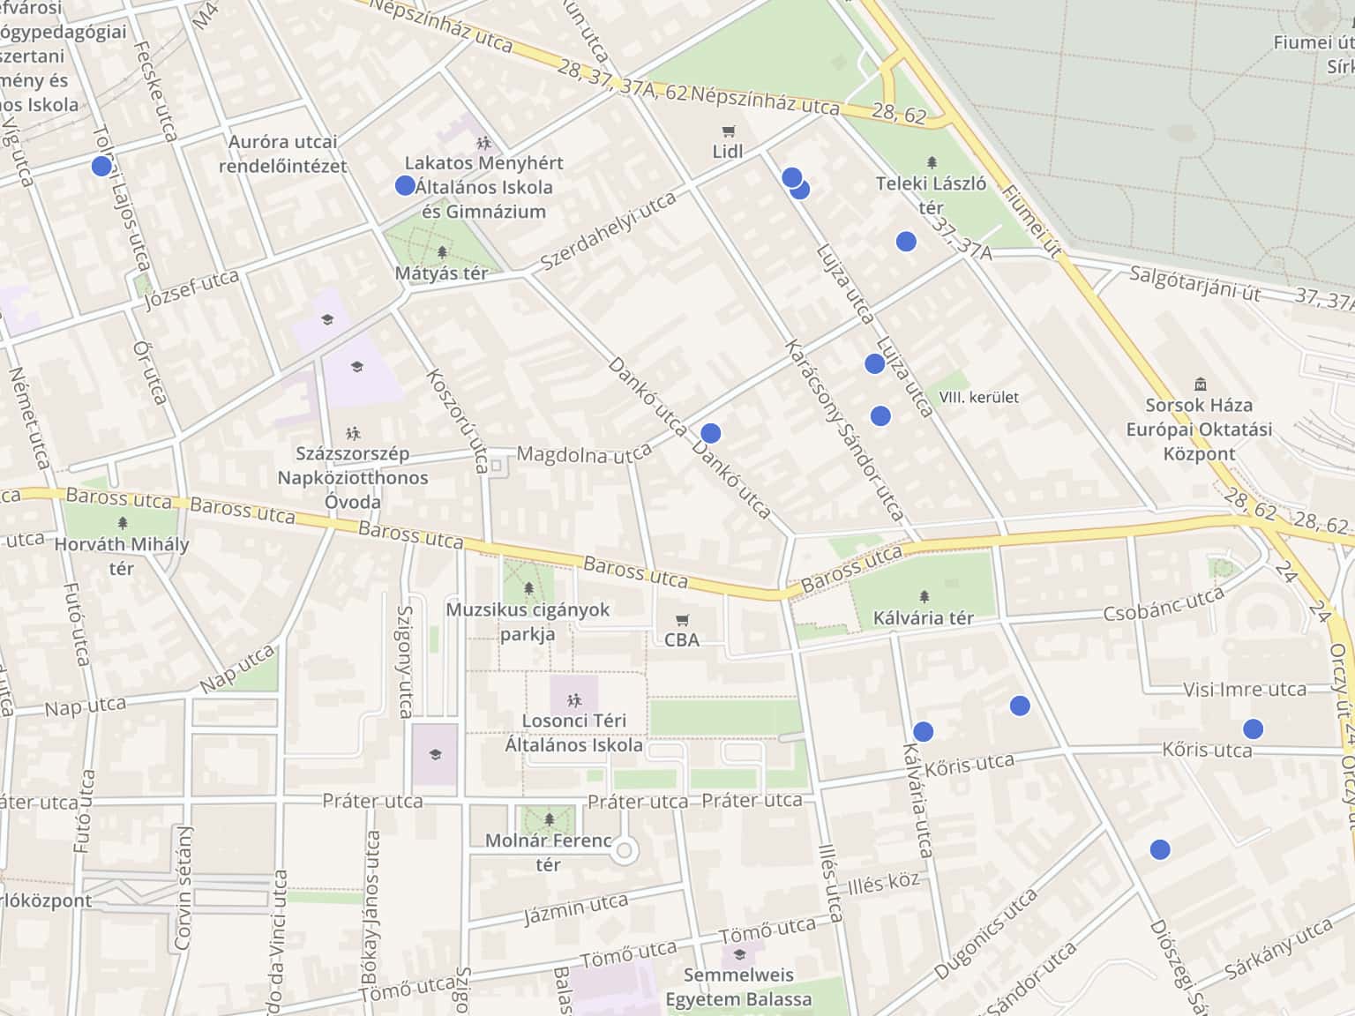This screenshot has width=1355, height=1016.
Task: Click the blue marker at Magdolna and Dankó
Action: (x=710, y=433)
